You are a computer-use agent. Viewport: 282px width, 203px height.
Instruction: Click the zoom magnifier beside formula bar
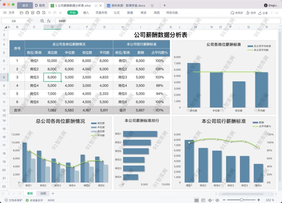(42, 21)
